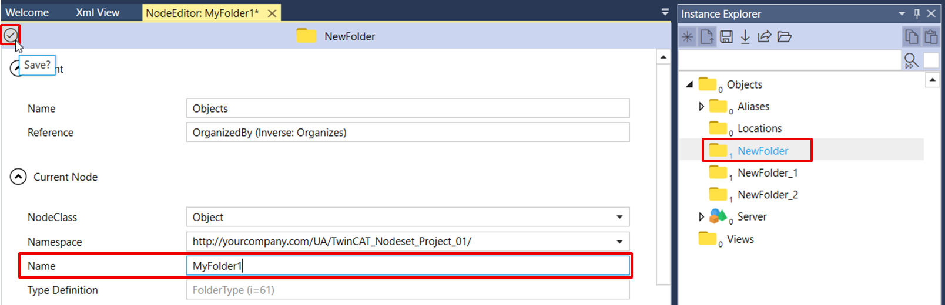Image resolution: width=945 pixels, height=305 pixels.
Task: Click the NewFolder_2 folder icon
Action: point(718,194)
